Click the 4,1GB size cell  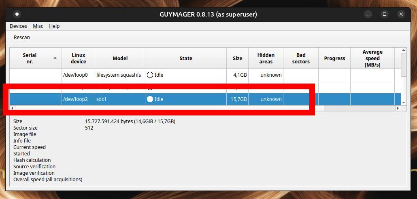point(238,75)
